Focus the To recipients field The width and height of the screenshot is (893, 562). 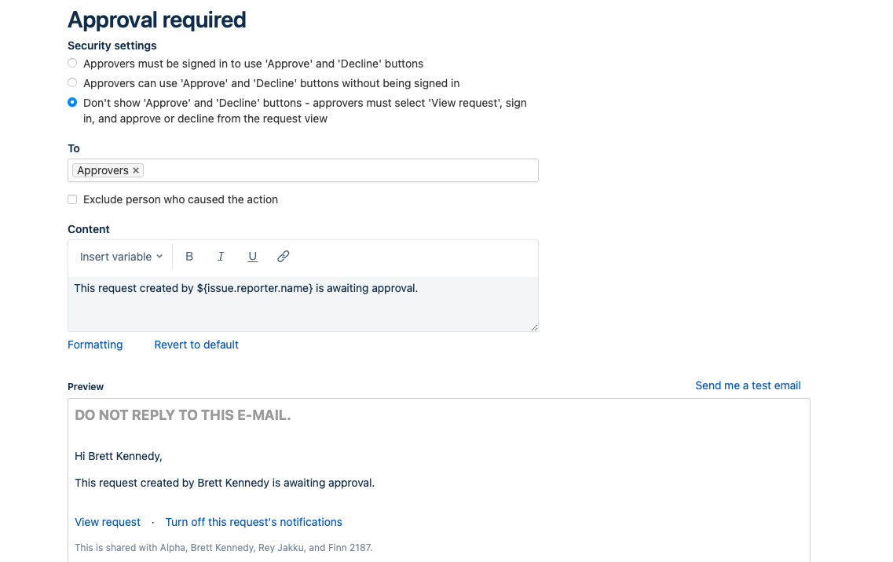303,170
